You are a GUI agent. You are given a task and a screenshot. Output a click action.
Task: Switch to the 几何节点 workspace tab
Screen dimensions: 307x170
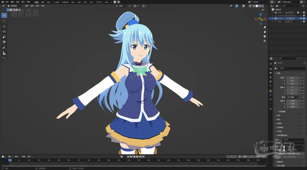(x=99, y=2)
